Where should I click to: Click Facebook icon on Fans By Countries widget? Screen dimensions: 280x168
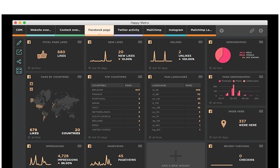point(29,77)
